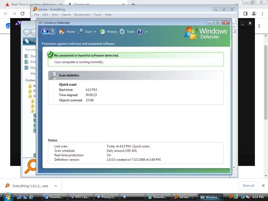Click the muted volume tray icon
The height and width of the screenshot is (201, 268).
[x=248, y=197]
